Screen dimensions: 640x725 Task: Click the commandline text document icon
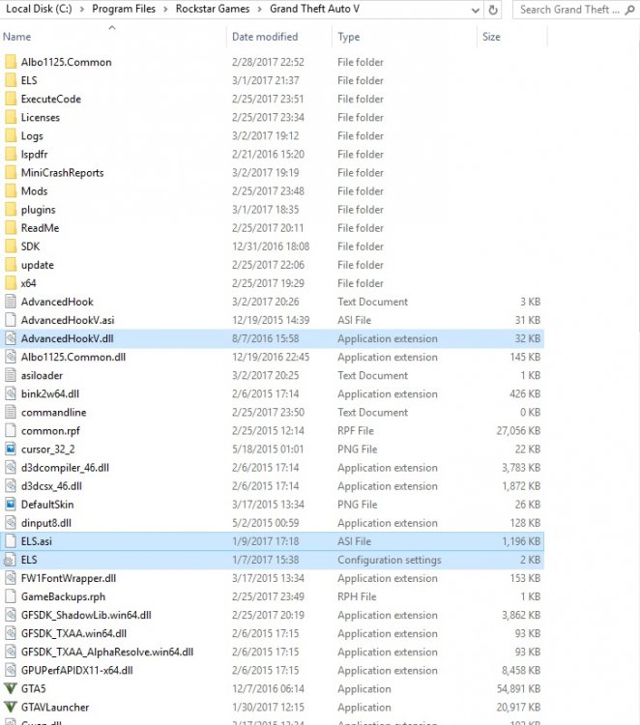[x=11, y=413]
